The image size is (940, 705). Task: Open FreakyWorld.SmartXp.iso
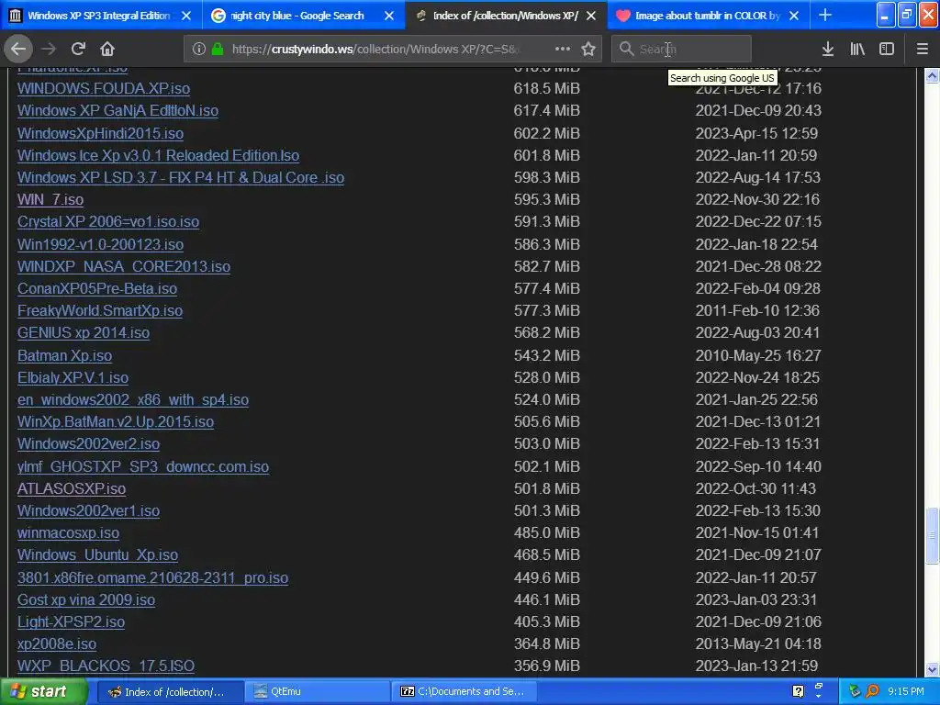click(x=100, y=311)
